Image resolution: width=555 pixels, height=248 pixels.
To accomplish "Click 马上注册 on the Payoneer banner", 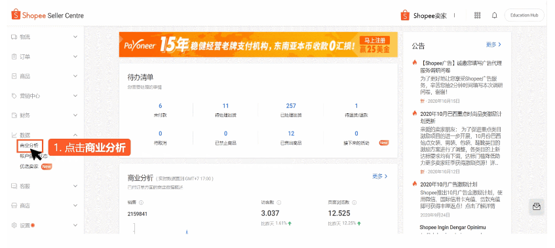I will [x=375, y=41].
